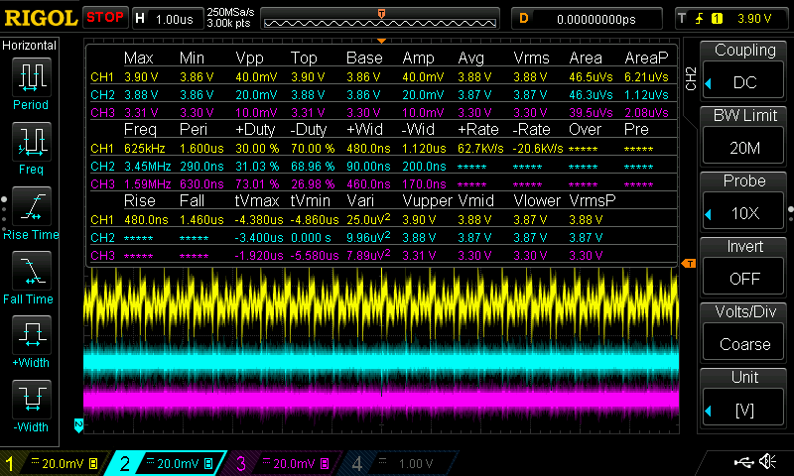
Task: Select the +Width measurement icon
Action: click(32, 335)
